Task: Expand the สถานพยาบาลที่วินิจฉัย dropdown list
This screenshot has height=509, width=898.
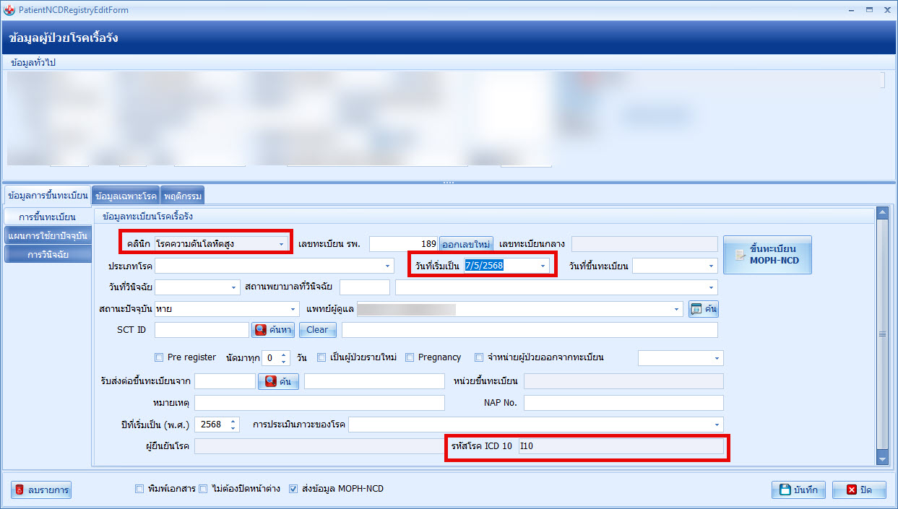Action: click(712, 287)
